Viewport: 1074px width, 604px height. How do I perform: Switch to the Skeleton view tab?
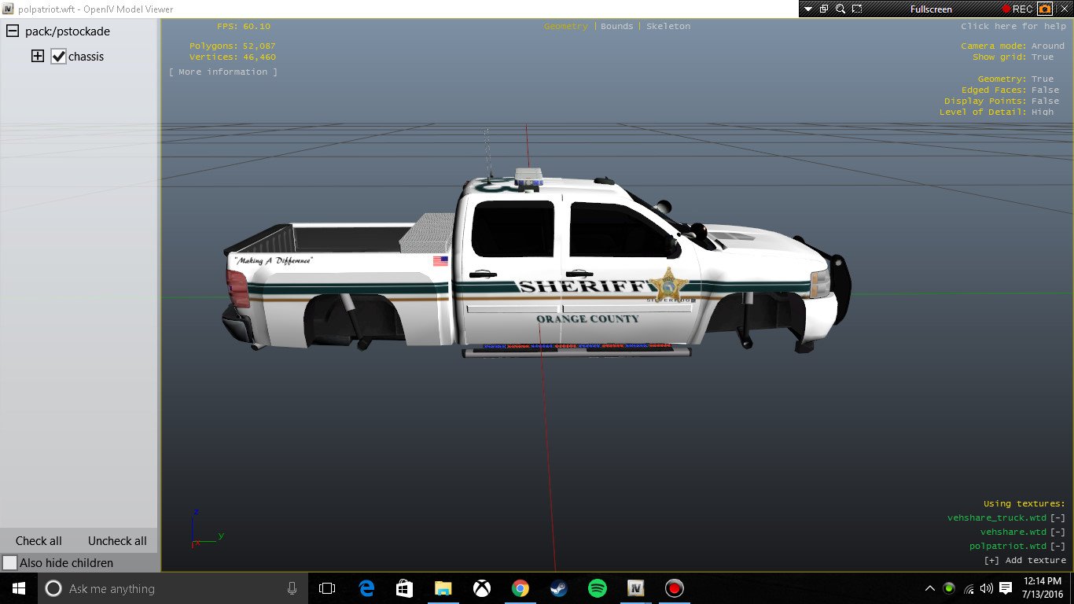pos(668,27)
